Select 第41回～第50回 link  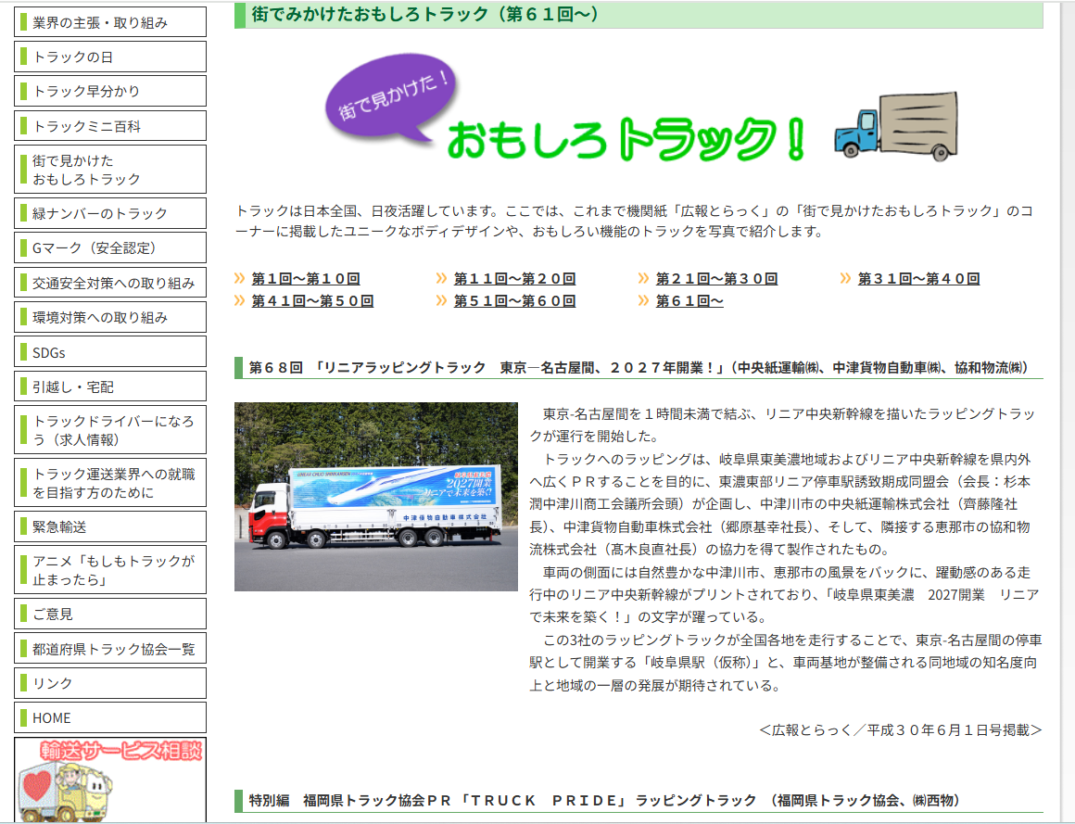[312, 301]
